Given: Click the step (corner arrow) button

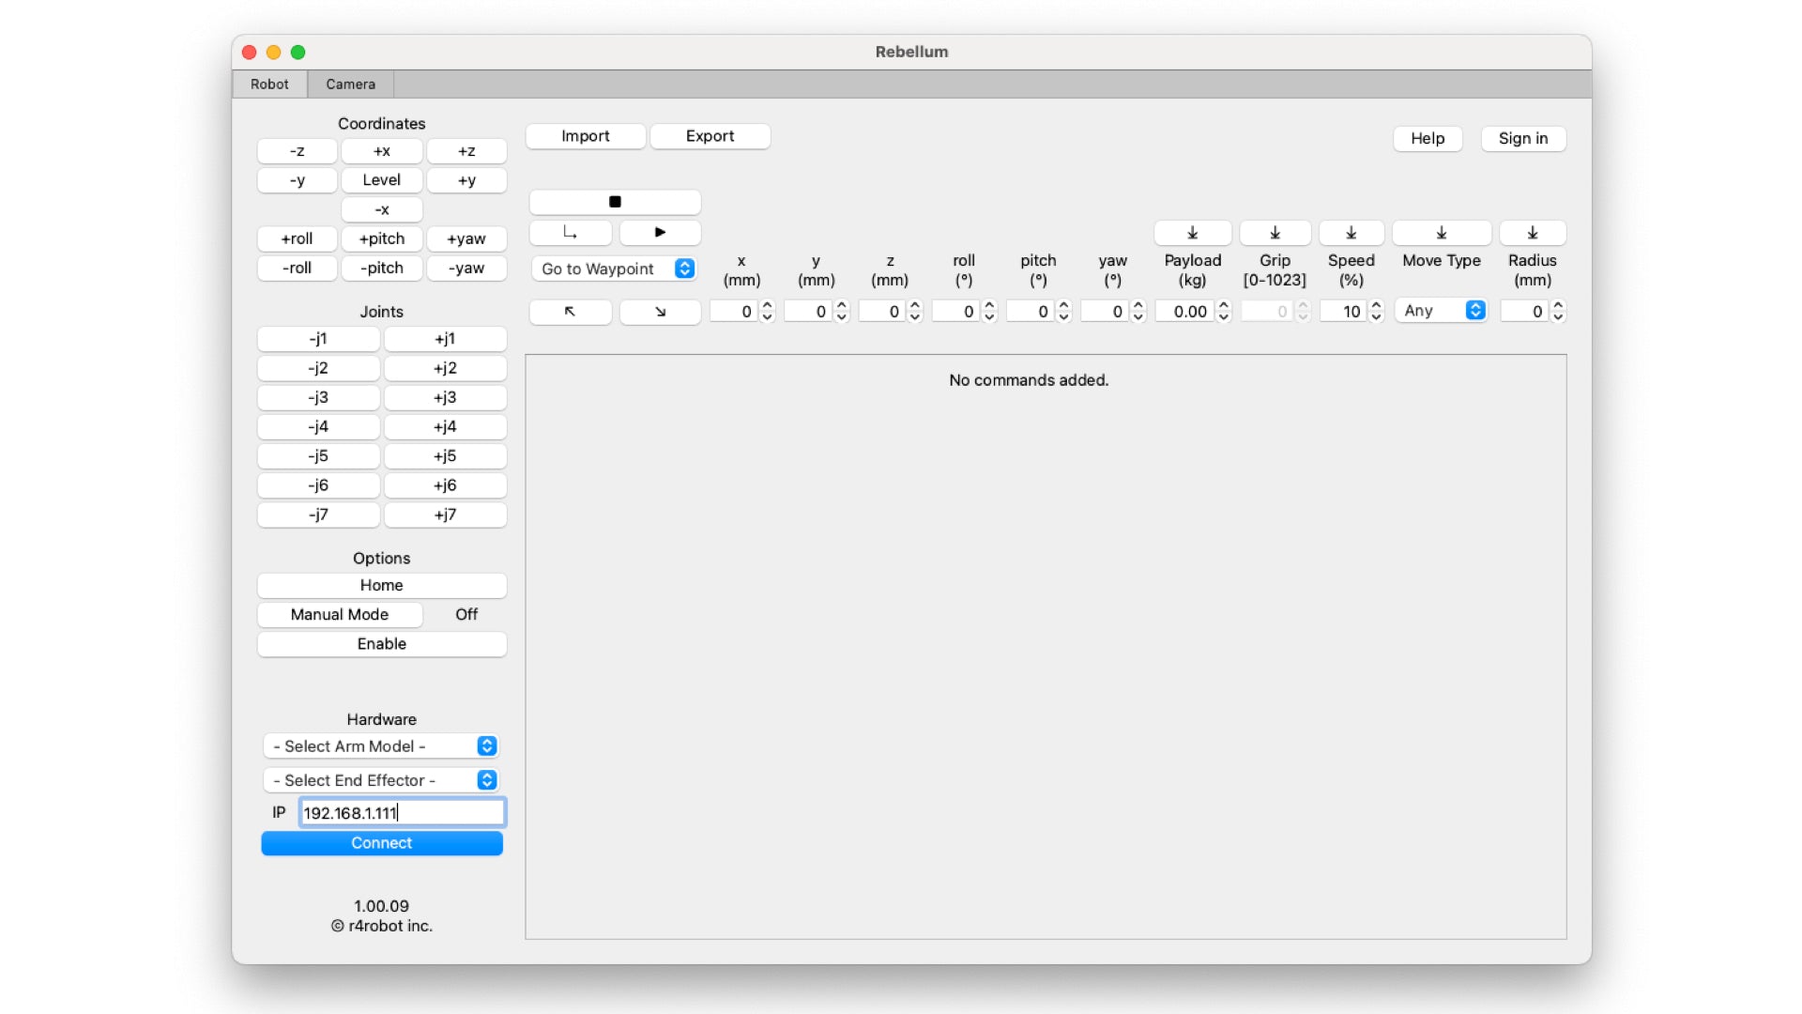Looking at the screenshot, I should [x=570, y=232].
